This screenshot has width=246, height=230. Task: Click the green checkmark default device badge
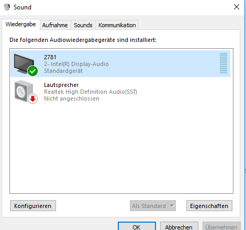[32, 71]
